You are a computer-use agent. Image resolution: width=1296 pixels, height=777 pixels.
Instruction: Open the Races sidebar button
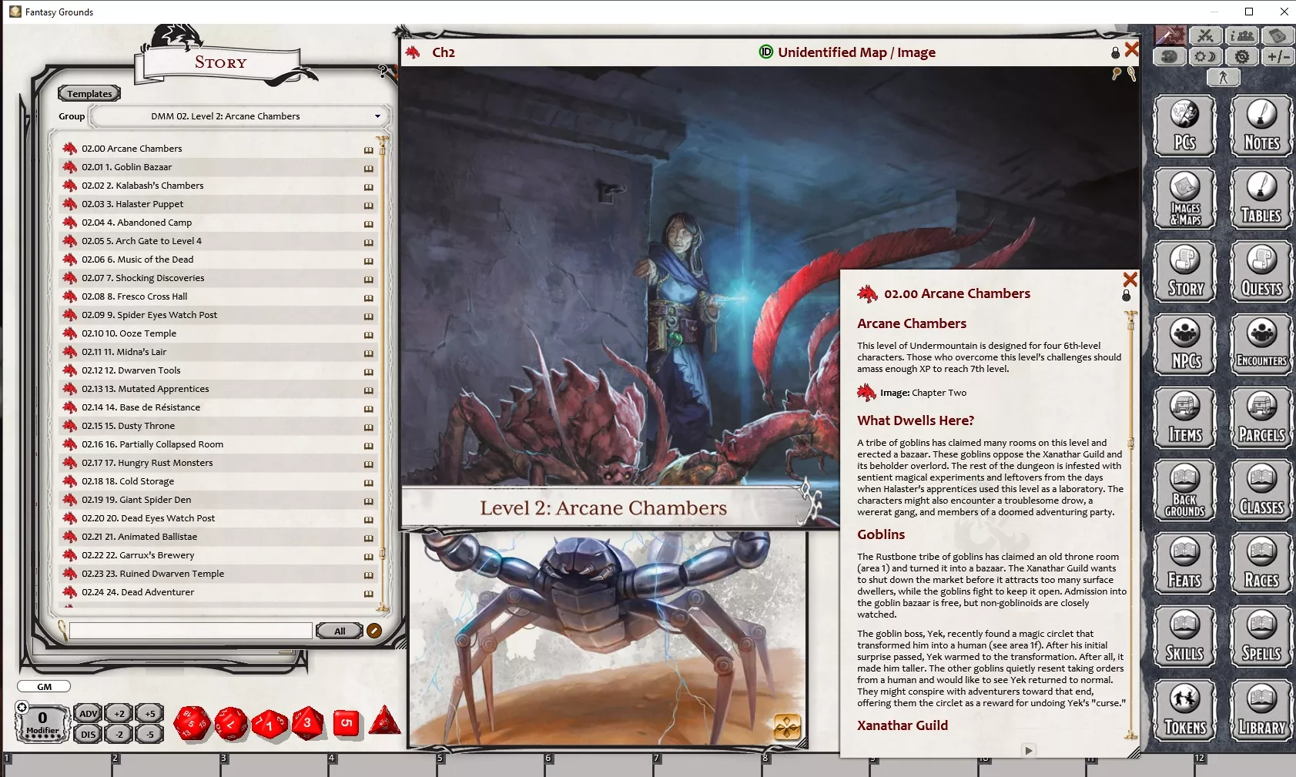click(x=1261, y=564)
